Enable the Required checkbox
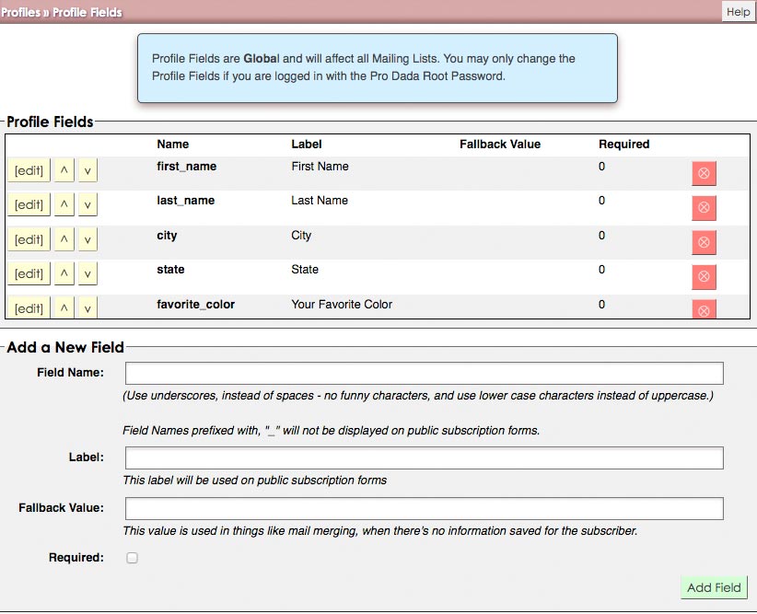The width and height of the screenshot is (757, 614). (132, 558)
